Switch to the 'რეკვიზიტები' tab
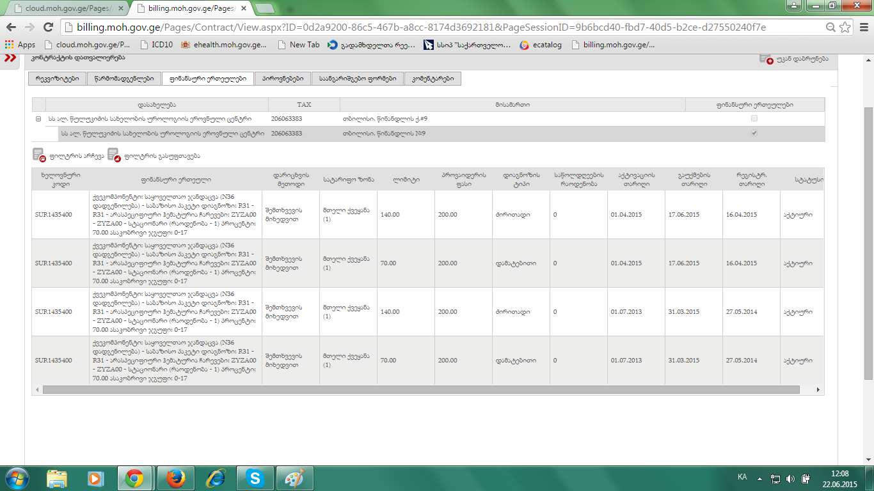The height and width of the screenshot is (491, 874). (x=58, y=79)
